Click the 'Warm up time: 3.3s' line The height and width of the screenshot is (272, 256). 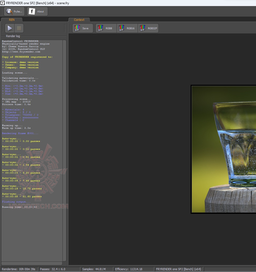16,128
